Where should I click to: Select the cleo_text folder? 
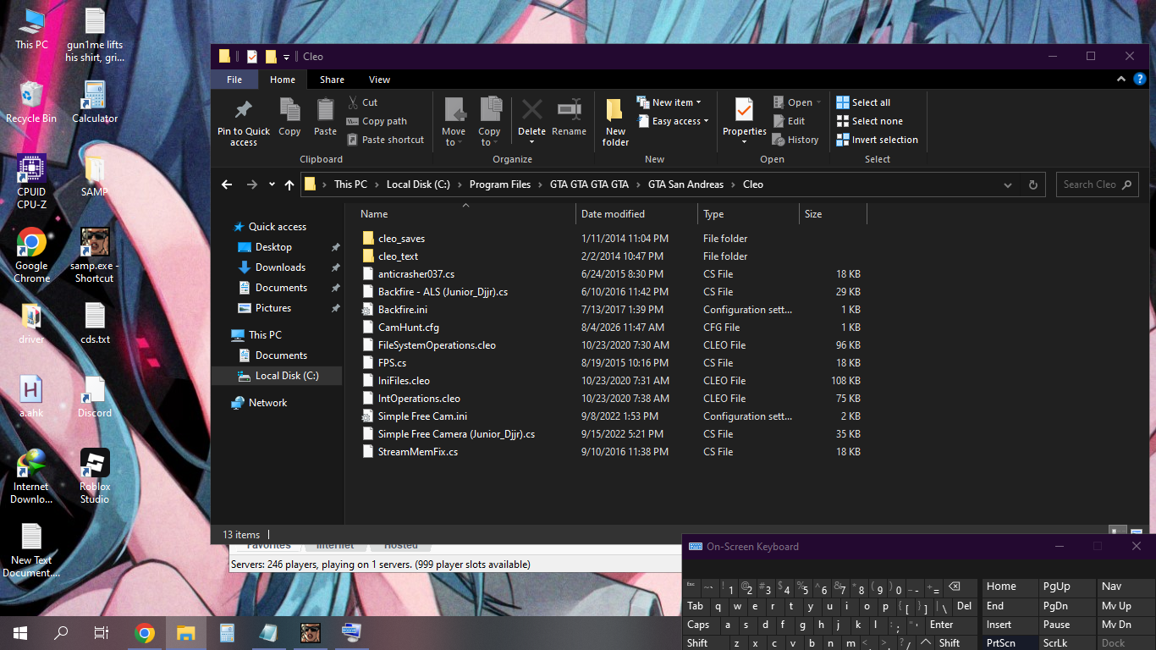(x=398, y=256)
